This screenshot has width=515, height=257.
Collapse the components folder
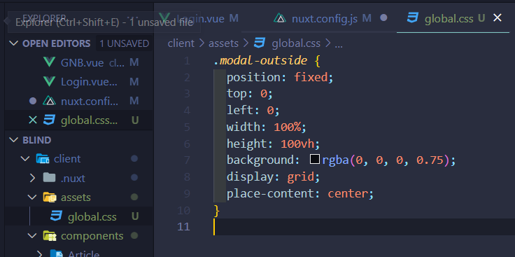[32, 235]
